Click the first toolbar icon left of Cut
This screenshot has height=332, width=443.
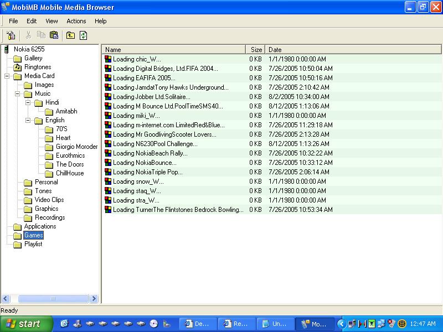point(11,35)
